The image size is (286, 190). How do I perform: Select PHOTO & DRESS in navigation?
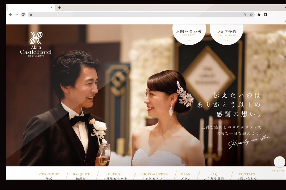coord(154,176)
